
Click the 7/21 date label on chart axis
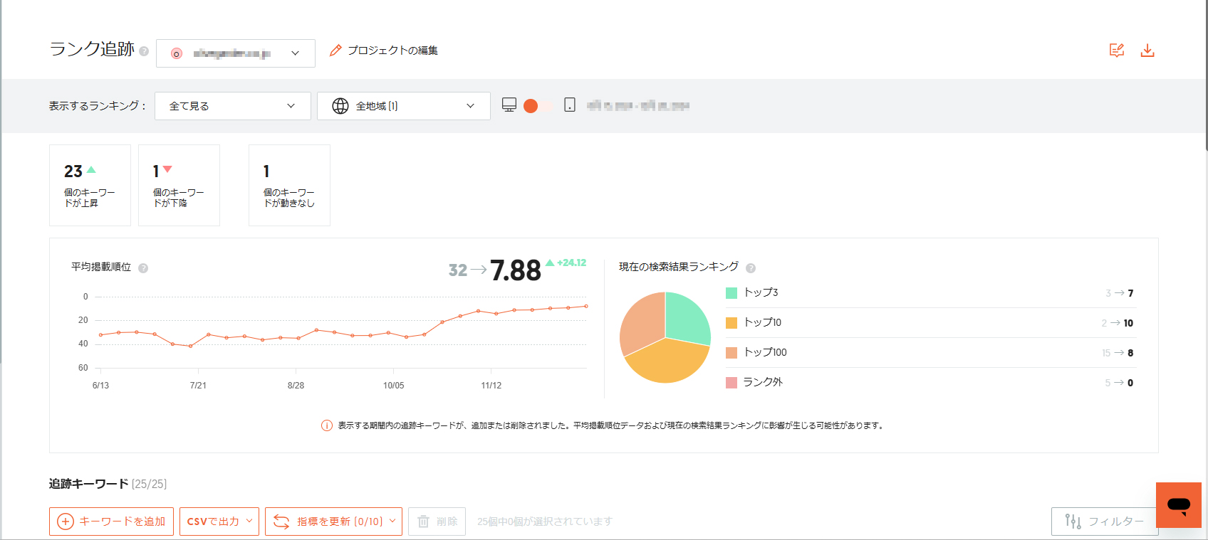pyautogui.click(x=198, y=386)
